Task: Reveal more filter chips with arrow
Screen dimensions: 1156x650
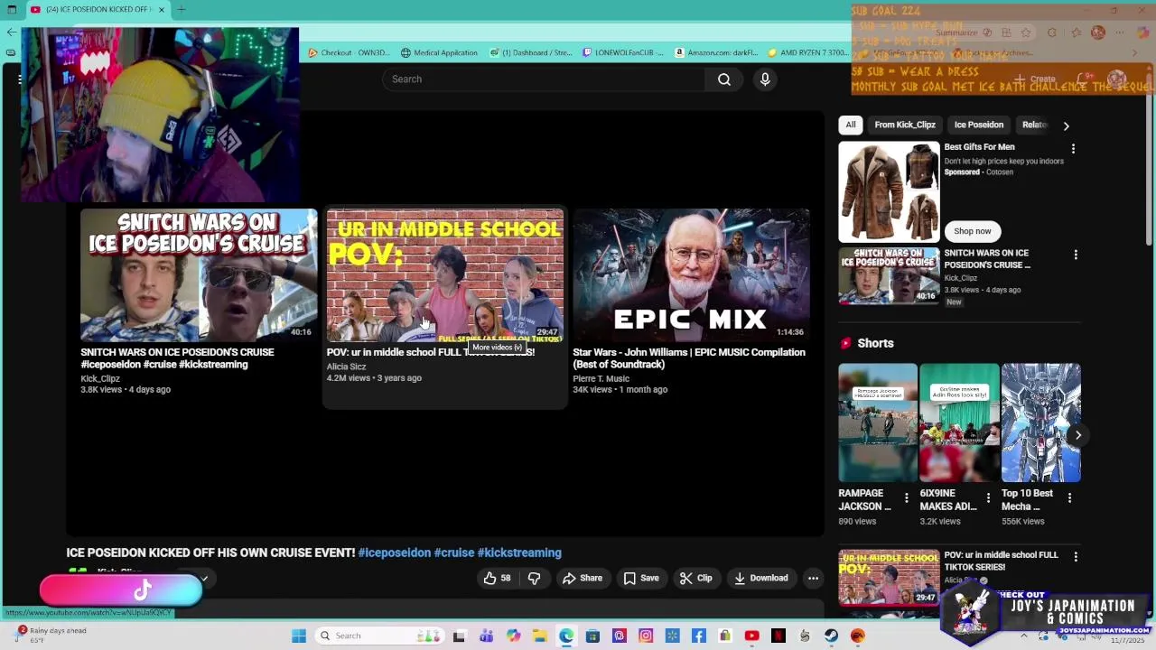Action: 1066,125
